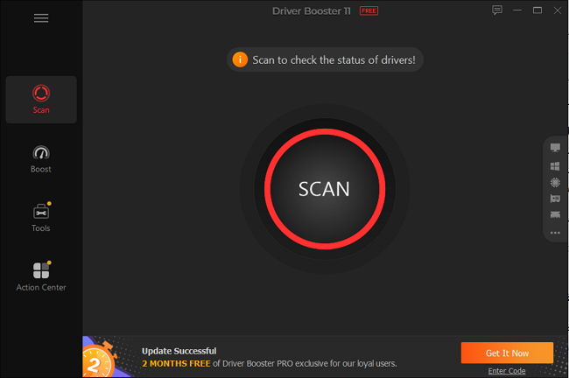This screenshot has width=569, height=378.
Task: Open the hamburger main menu
Action: click(x=41, y=18)
